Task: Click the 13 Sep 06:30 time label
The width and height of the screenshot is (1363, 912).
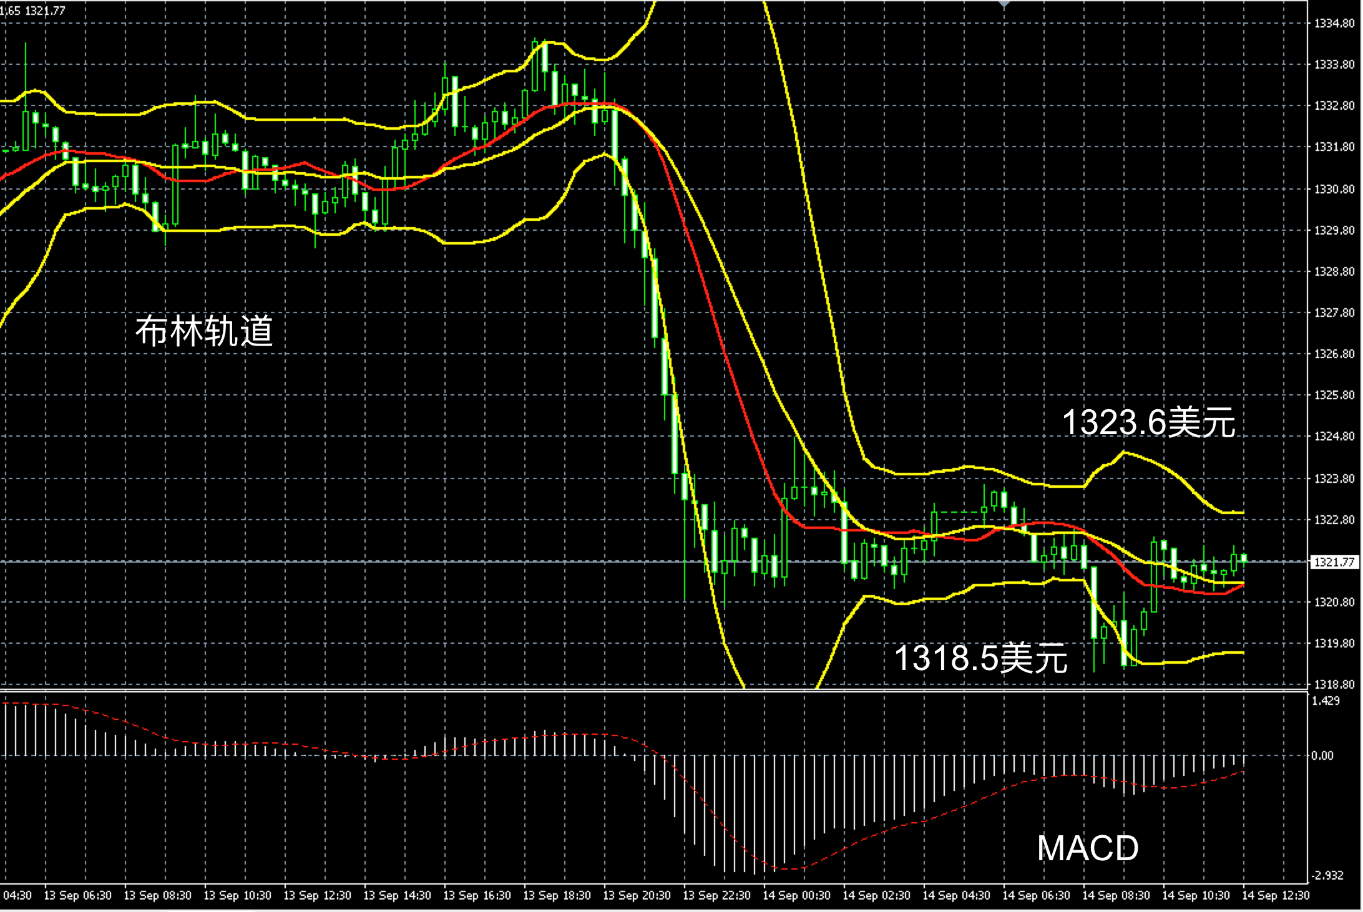Action: coord(77,895)
